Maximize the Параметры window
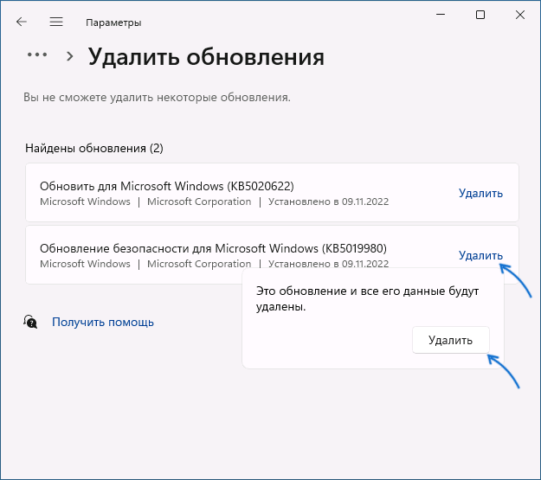Image resolution: width=541 pixels, height=480 pixels. click(x=480, y=15)
